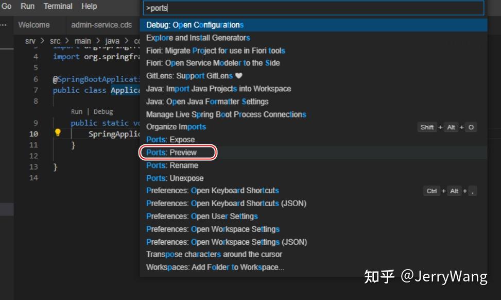Image resolution: width=501 pixels, height=300 pixels.
Task: Select the Ports: Unexpose command
Action: [x=314, y=178]
